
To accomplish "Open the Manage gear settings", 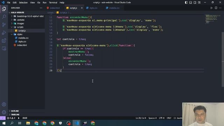I will (x=4, y=112).
